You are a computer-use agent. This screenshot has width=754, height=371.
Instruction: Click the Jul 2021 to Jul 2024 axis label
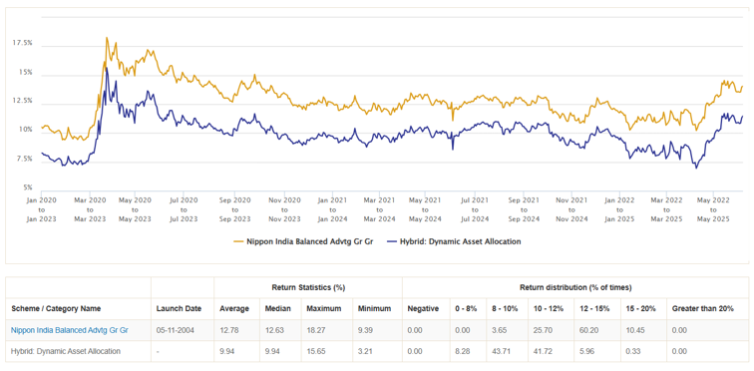(475, 209)
